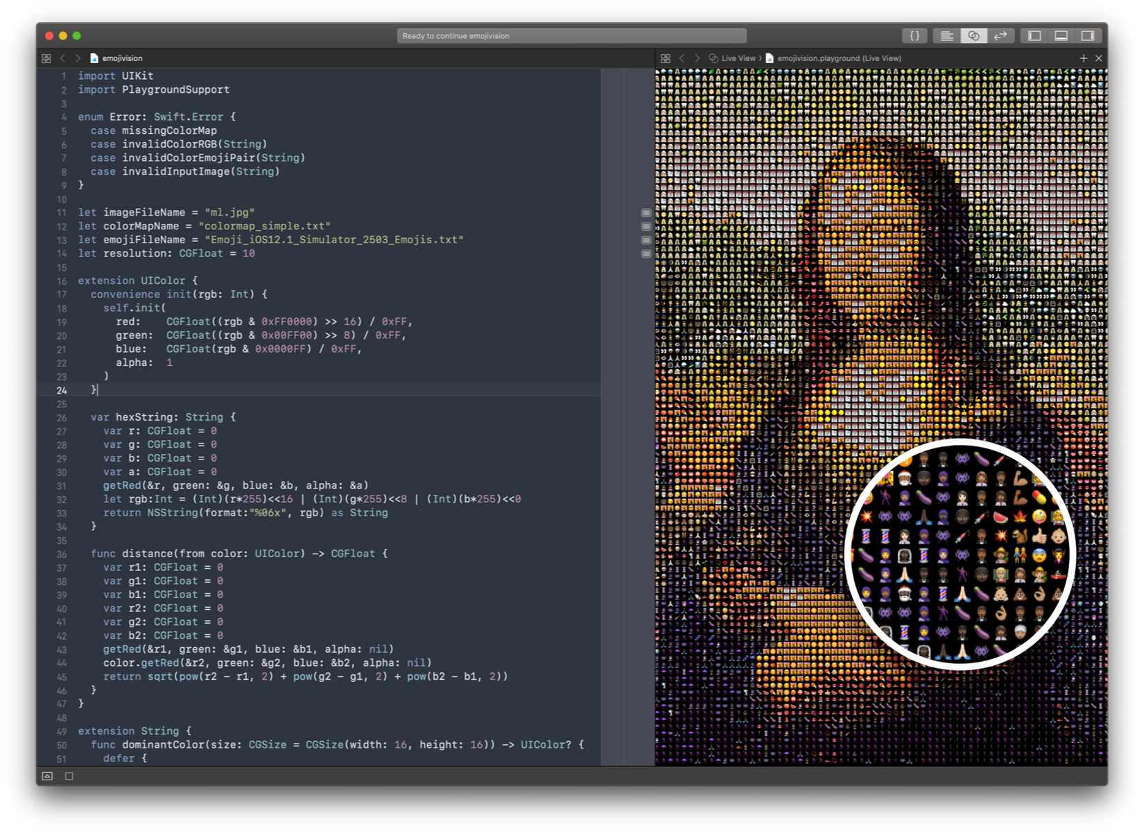This screenshot has width=1144, height=833.
Task: Click "extension String" declaration
Action: pos(135,731)
